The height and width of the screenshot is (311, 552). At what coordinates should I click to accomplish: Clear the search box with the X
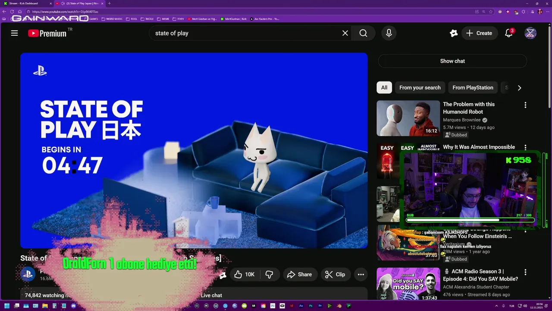[345, 33]
